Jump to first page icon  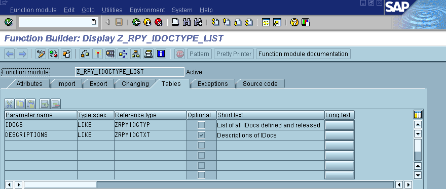tap(215, 22)
